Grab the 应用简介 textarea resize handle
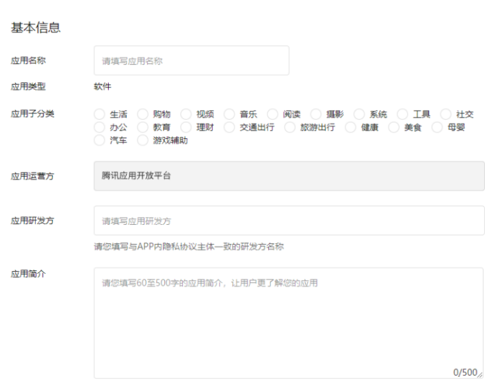The height and width of the screenshot is (381, 500). tap(481, 375)
